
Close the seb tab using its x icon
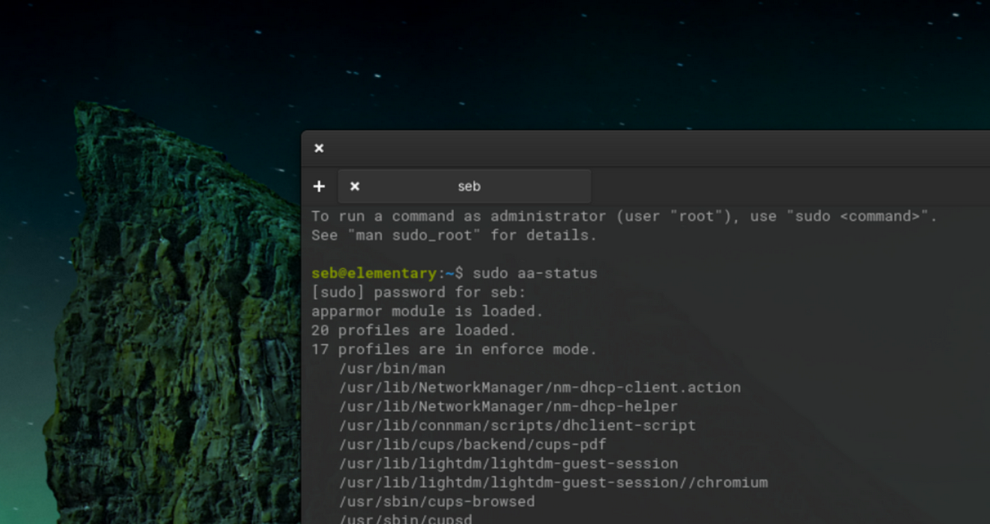click(355, 187)
